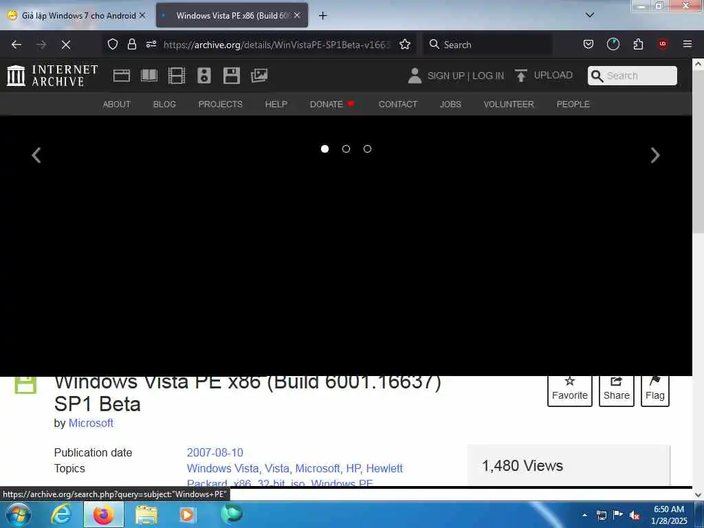Open the ABOUT menu item
This screenshot has height=528, width=704.
(x=117, y=104)
